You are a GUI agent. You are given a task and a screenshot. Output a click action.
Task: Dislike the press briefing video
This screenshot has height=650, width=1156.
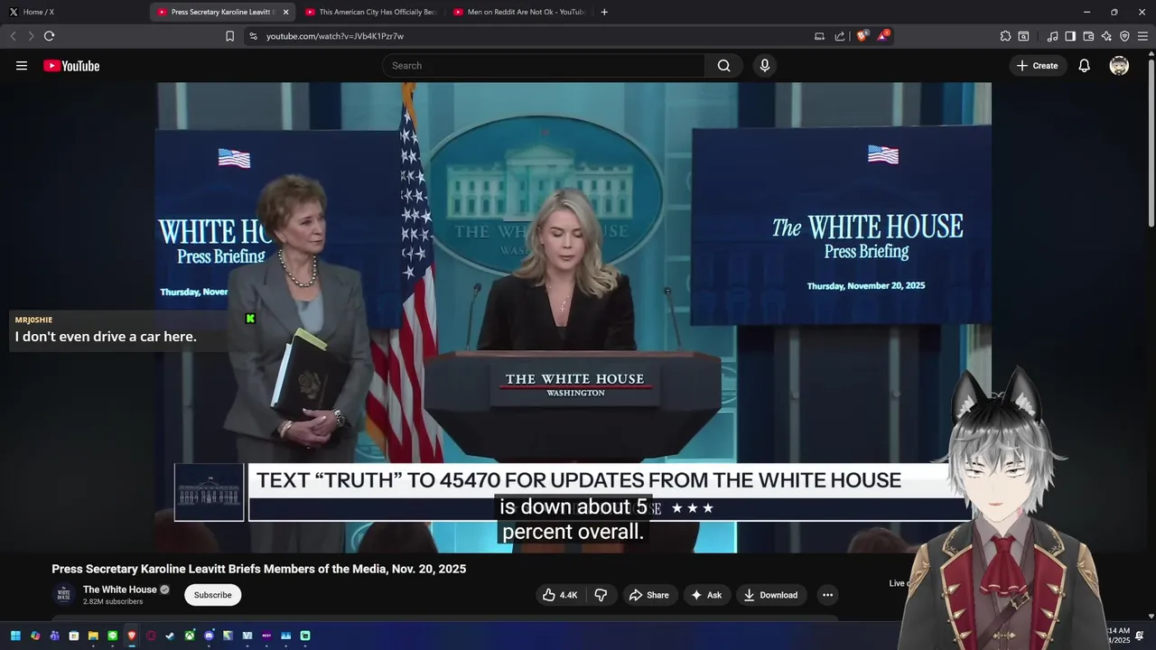click(601, 595)
